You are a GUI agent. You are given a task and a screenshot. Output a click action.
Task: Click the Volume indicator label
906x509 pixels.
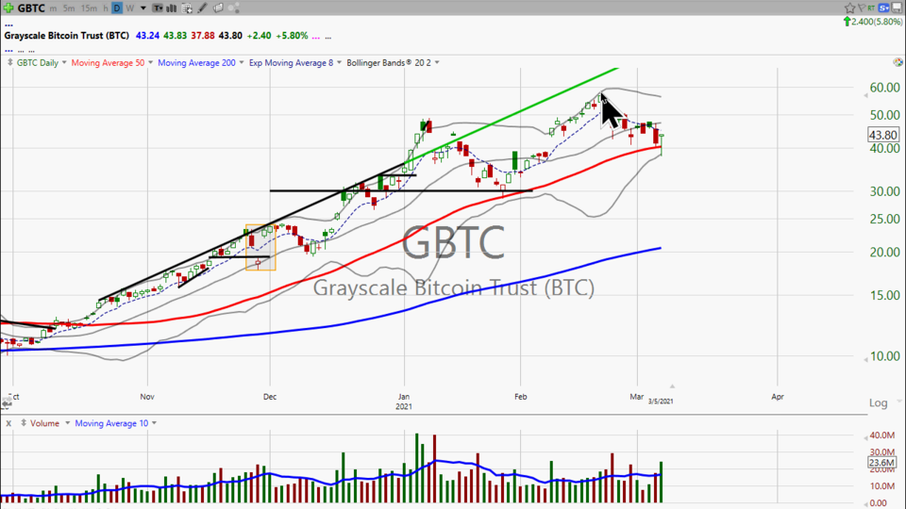coord(44,423)
